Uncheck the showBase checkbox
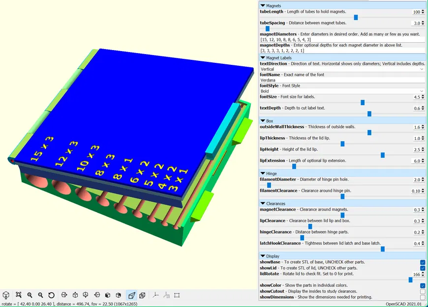This screenshot has width=428, height=307. click(422, 262)
